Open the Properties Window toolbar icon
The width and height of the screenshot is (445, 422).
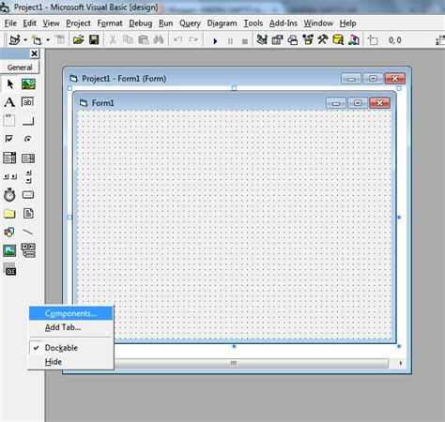point(277,39)
